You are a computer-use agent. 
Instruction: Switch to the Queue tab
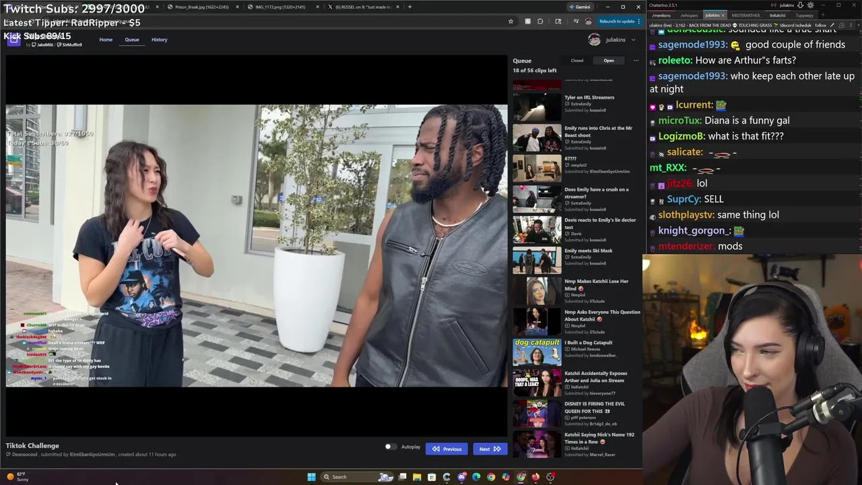point(132,40)
